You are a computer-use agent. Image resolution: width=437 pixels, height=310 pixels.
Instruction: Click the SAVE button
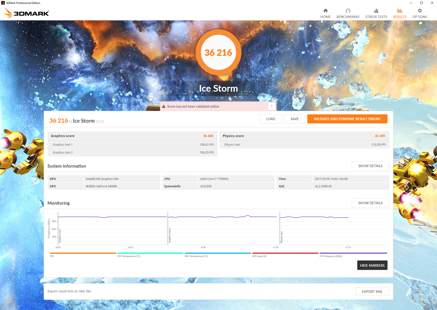pyautogui.click(x=294, y=119)
